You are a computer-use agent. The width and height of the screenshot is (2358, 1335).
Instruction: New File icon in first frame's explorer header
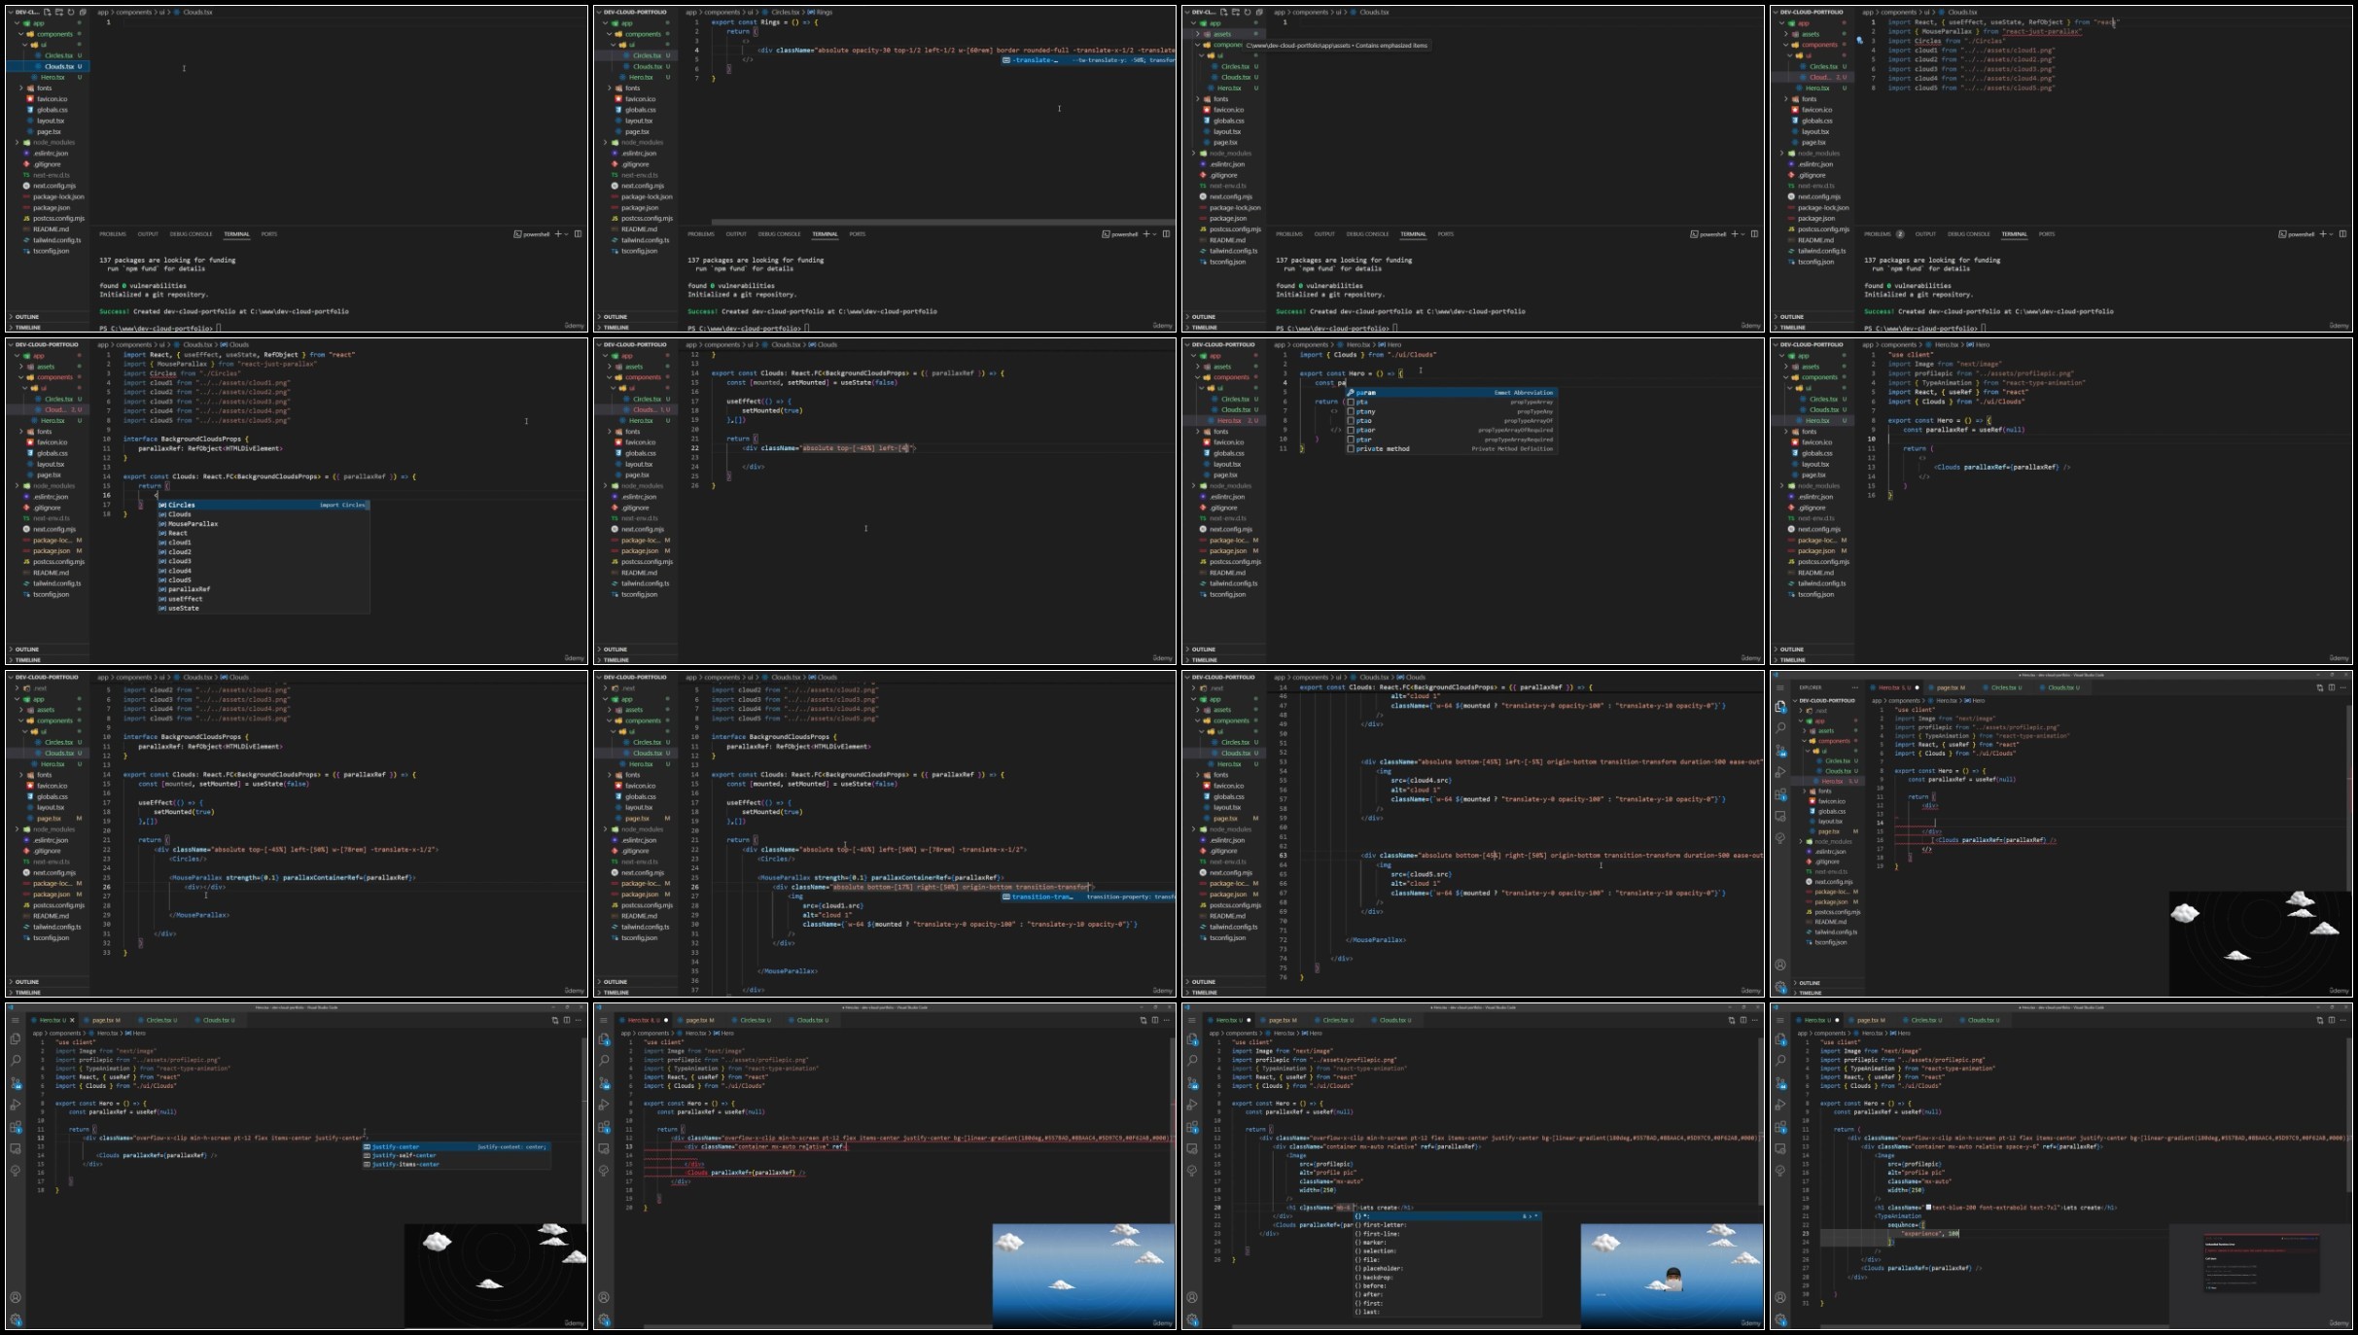47,12
